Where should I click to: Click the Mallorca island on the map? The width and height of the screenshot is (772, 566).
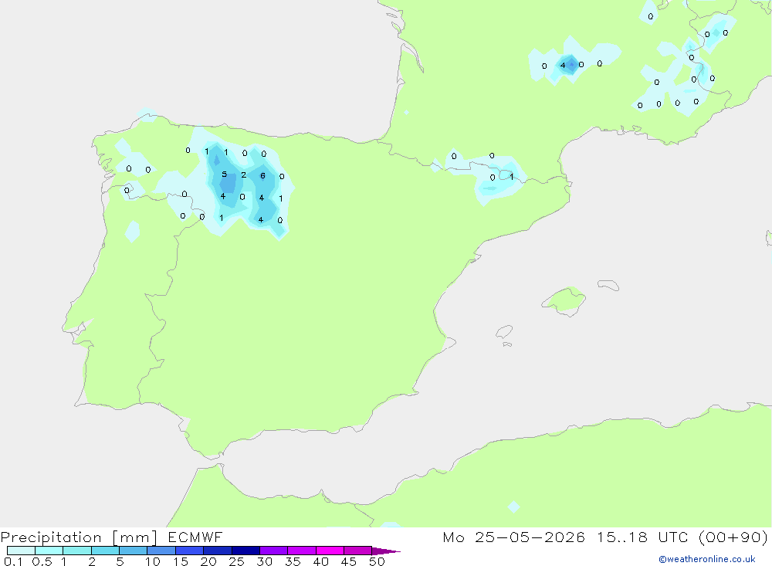564,300
